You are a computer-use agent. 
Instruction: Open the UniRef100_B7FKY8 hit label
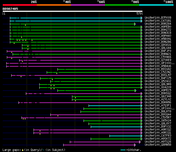click(x=158, y=18)
